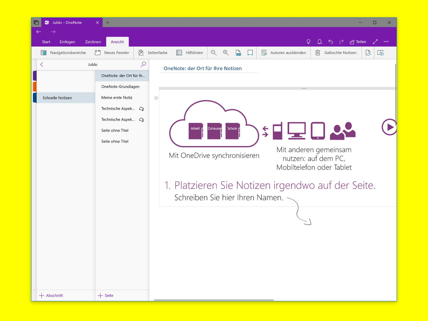
Task: Open Gelöschte Notizen deleted notes
Action: coord(336,53)
